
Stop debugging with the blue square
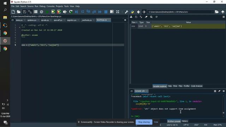[x=106, y=12]
